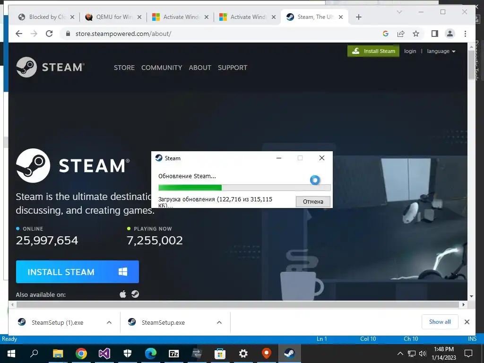The width and height of the screenshot is (484, 363).
Task: Open the Chrome side panel icon
Action: (x=435, y=34)
